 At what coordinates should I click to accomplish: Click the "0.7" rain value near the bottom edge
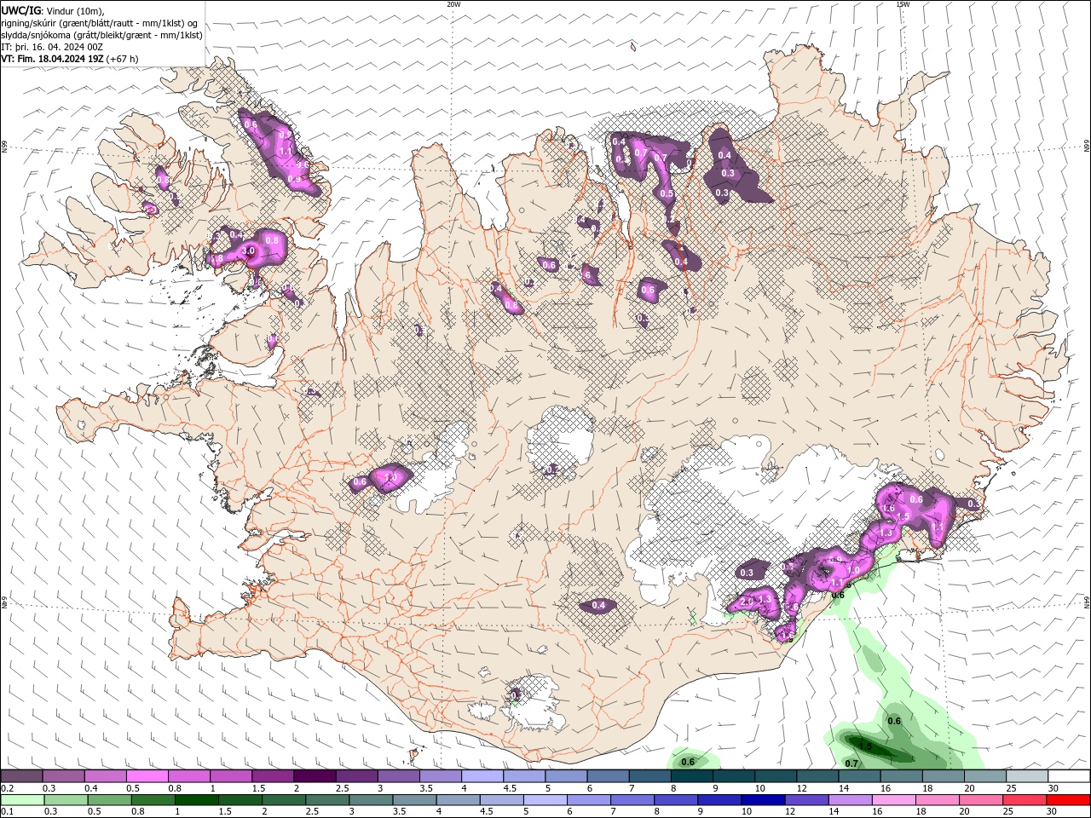point(851,763)
